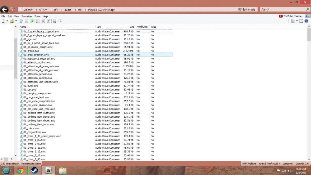Click the Start button on taskbar
This screenshot has width=311, height=175.
point(6,170)
